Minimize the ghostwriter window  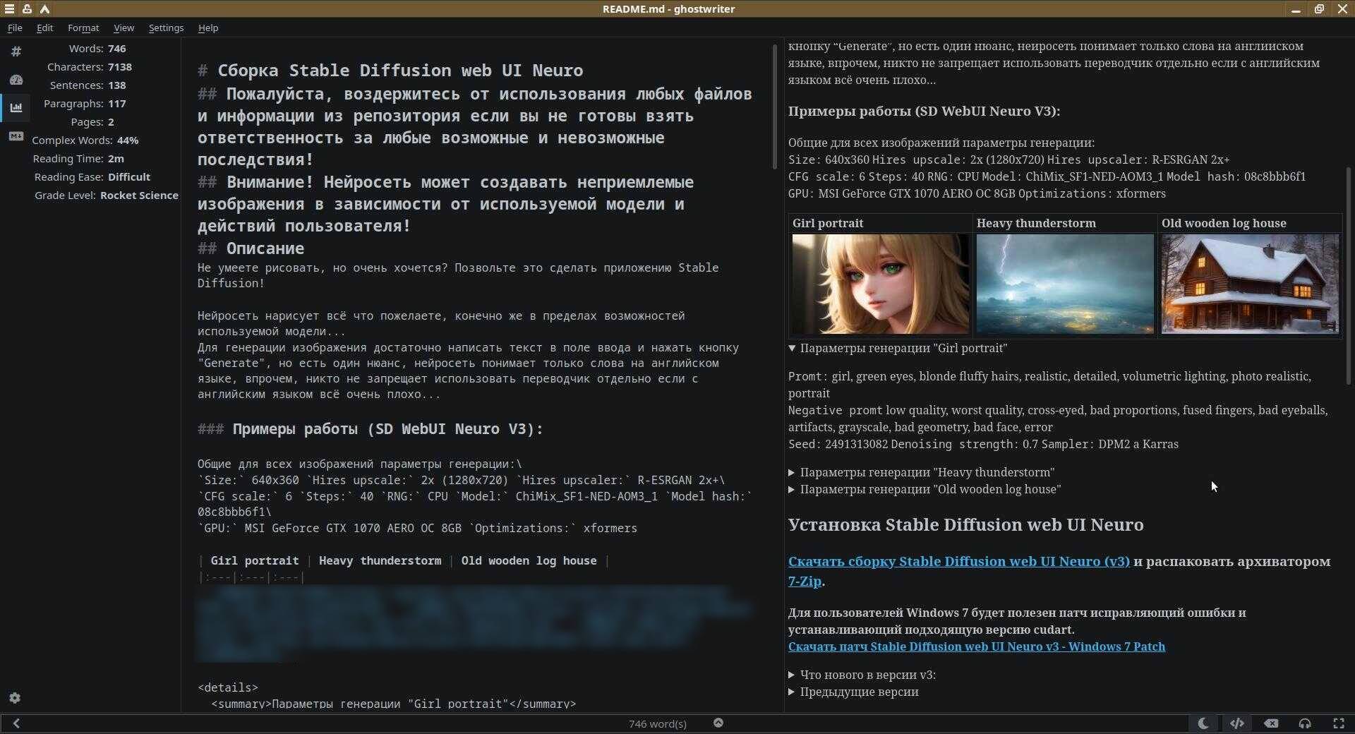coord(1296,9)
